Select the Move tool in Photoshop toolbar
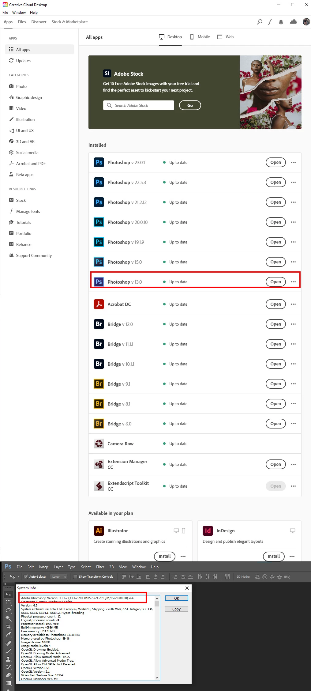This screenshot has width=311, height=691. tap(8, 595)
